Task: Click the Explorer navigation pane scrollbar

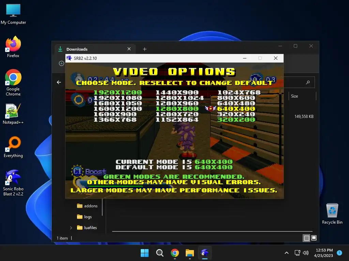Action: [x=102, y=207]
